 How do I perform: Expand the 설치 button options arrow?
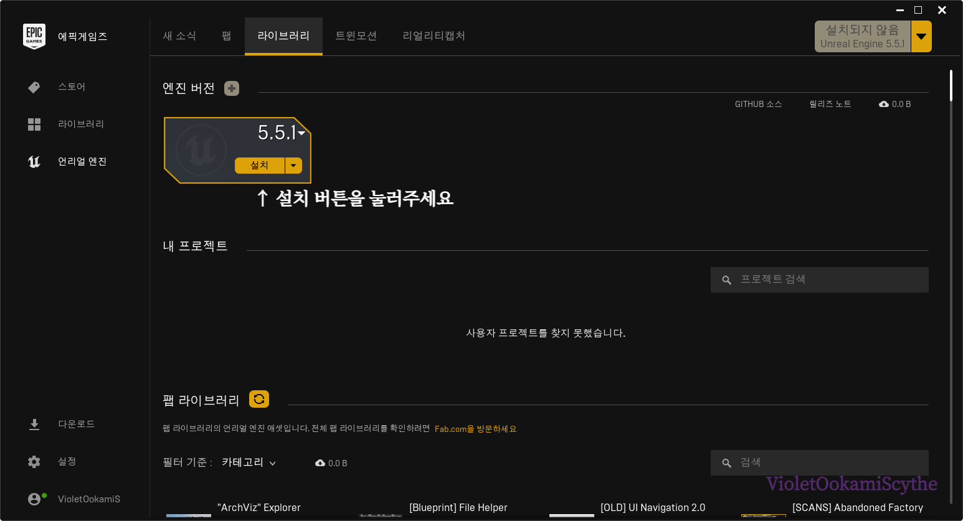(x=293, y=166)
